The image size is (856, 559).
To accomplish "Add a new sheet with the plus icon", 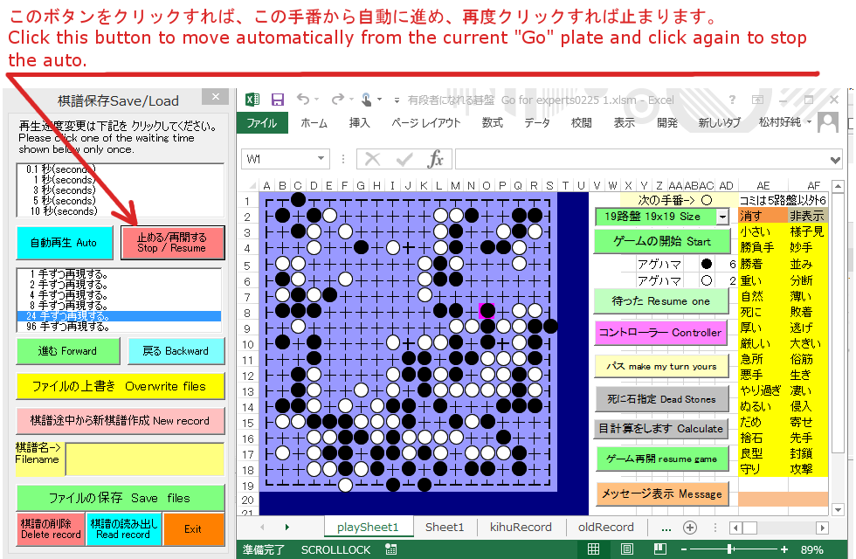I will (689, 528).
